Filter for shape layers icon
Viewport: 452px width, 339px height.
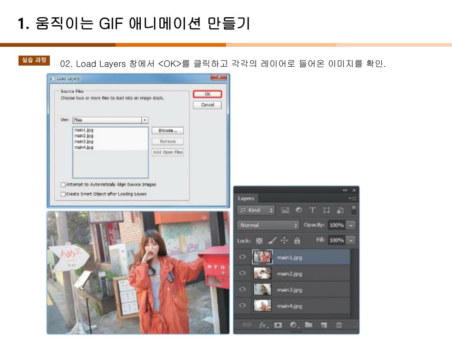coord(326,210)
